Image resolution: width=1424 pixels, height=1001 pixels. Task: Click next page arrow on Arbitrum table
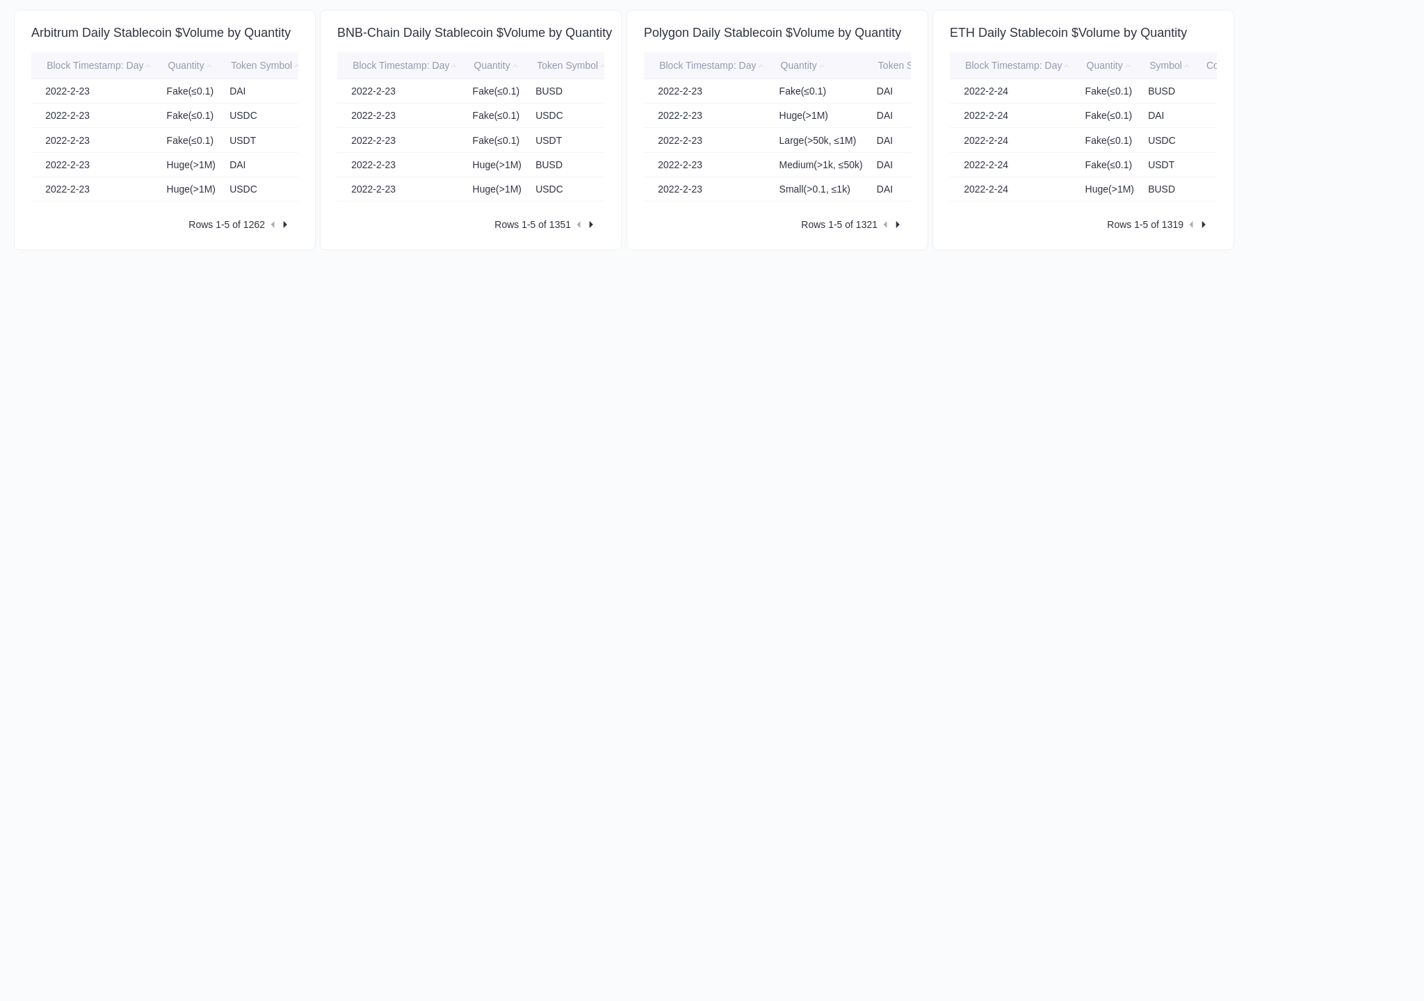[x=284, y=224]
